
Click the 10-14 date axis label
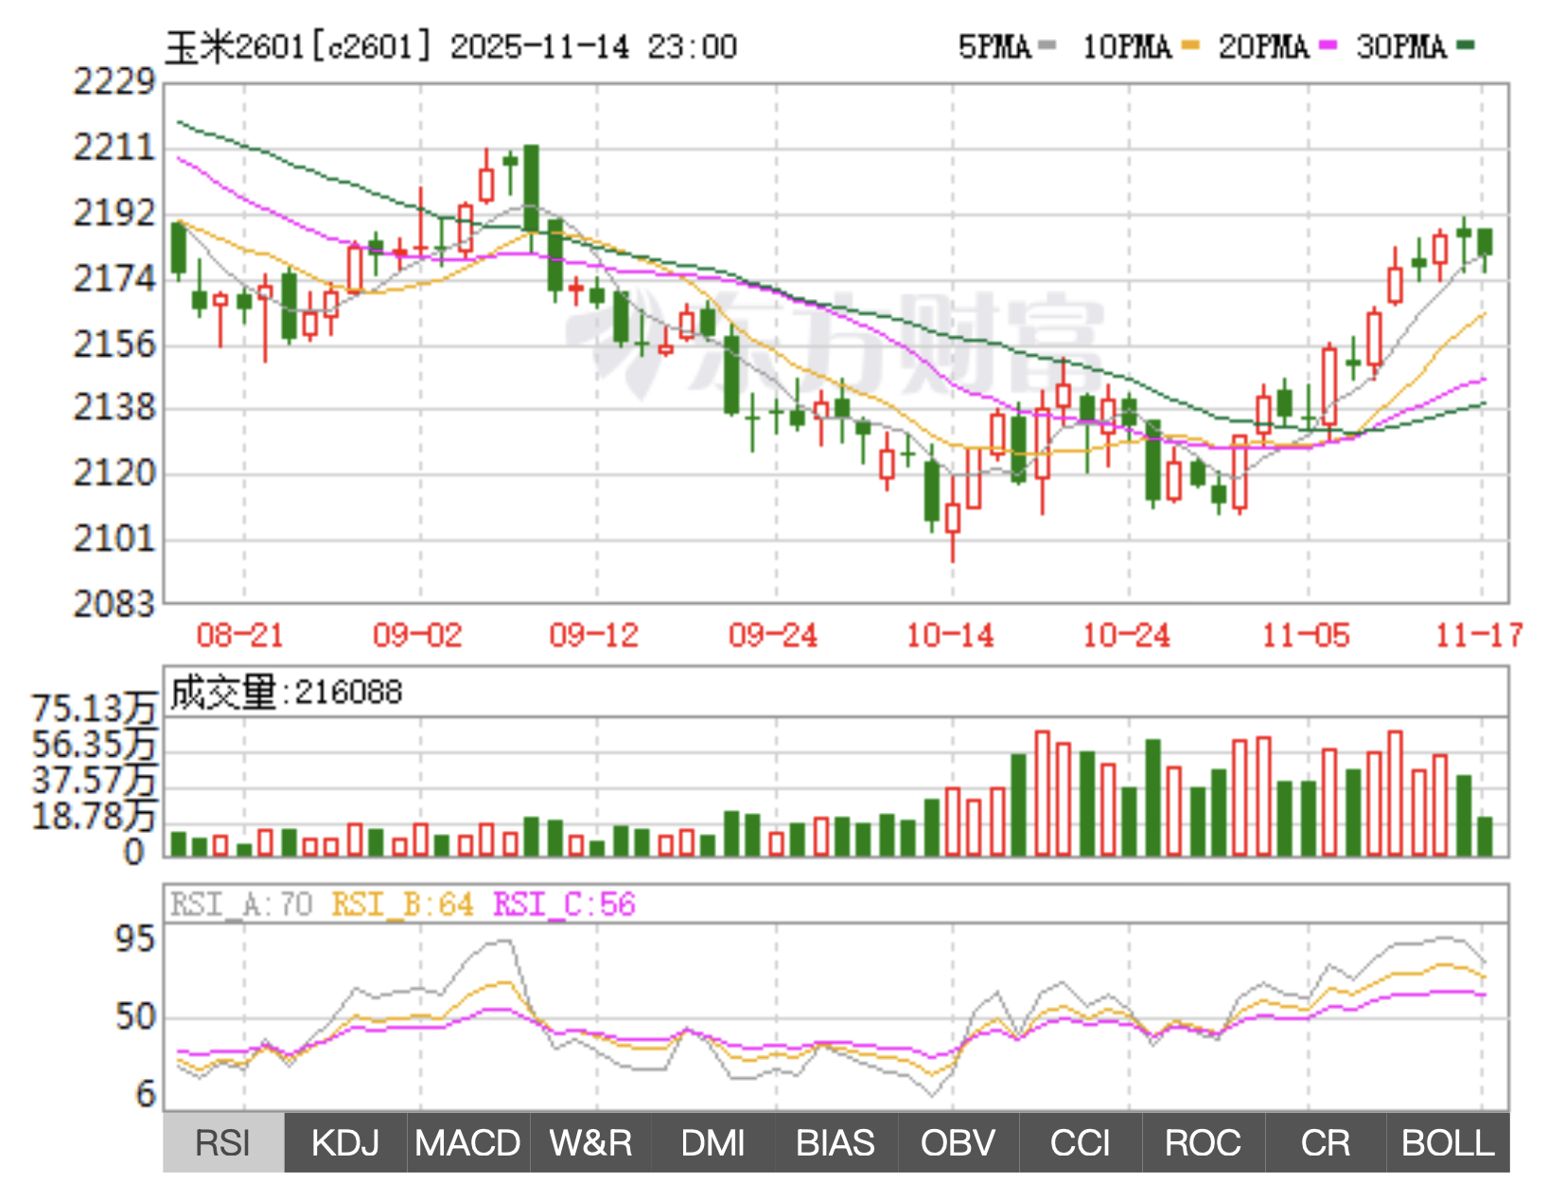(950, 635)
